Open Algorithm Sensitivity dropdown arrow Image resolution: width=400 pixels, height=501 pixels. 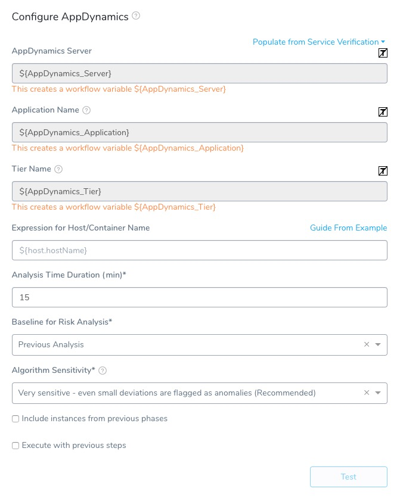coord(378,393)
